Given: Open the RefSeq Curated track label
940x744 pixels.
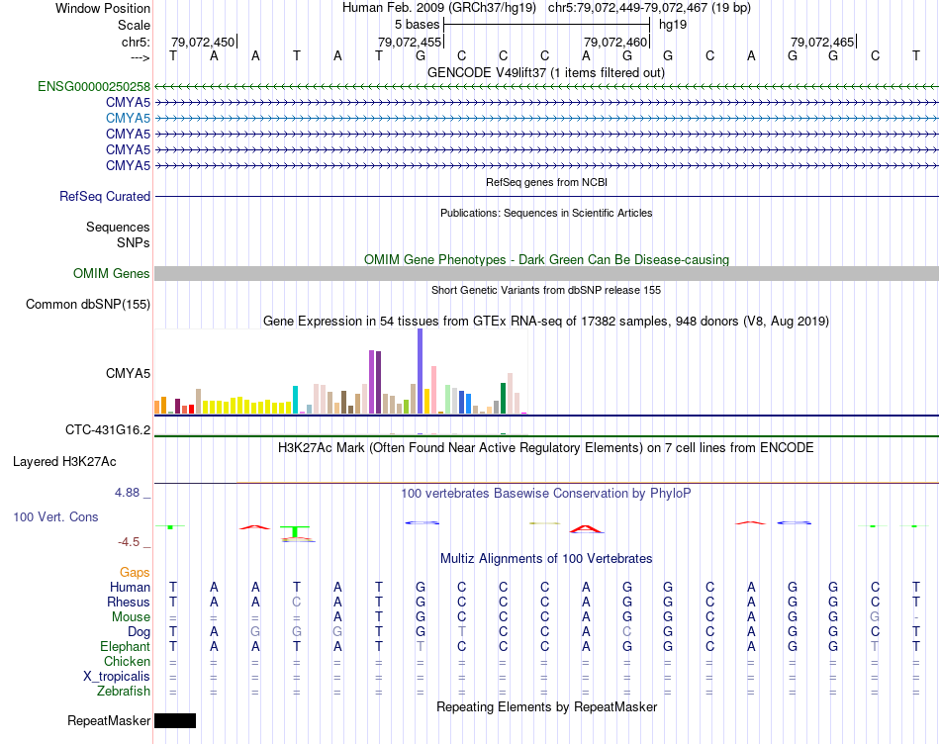Looking at the screenshot, I should coord(105,196).
